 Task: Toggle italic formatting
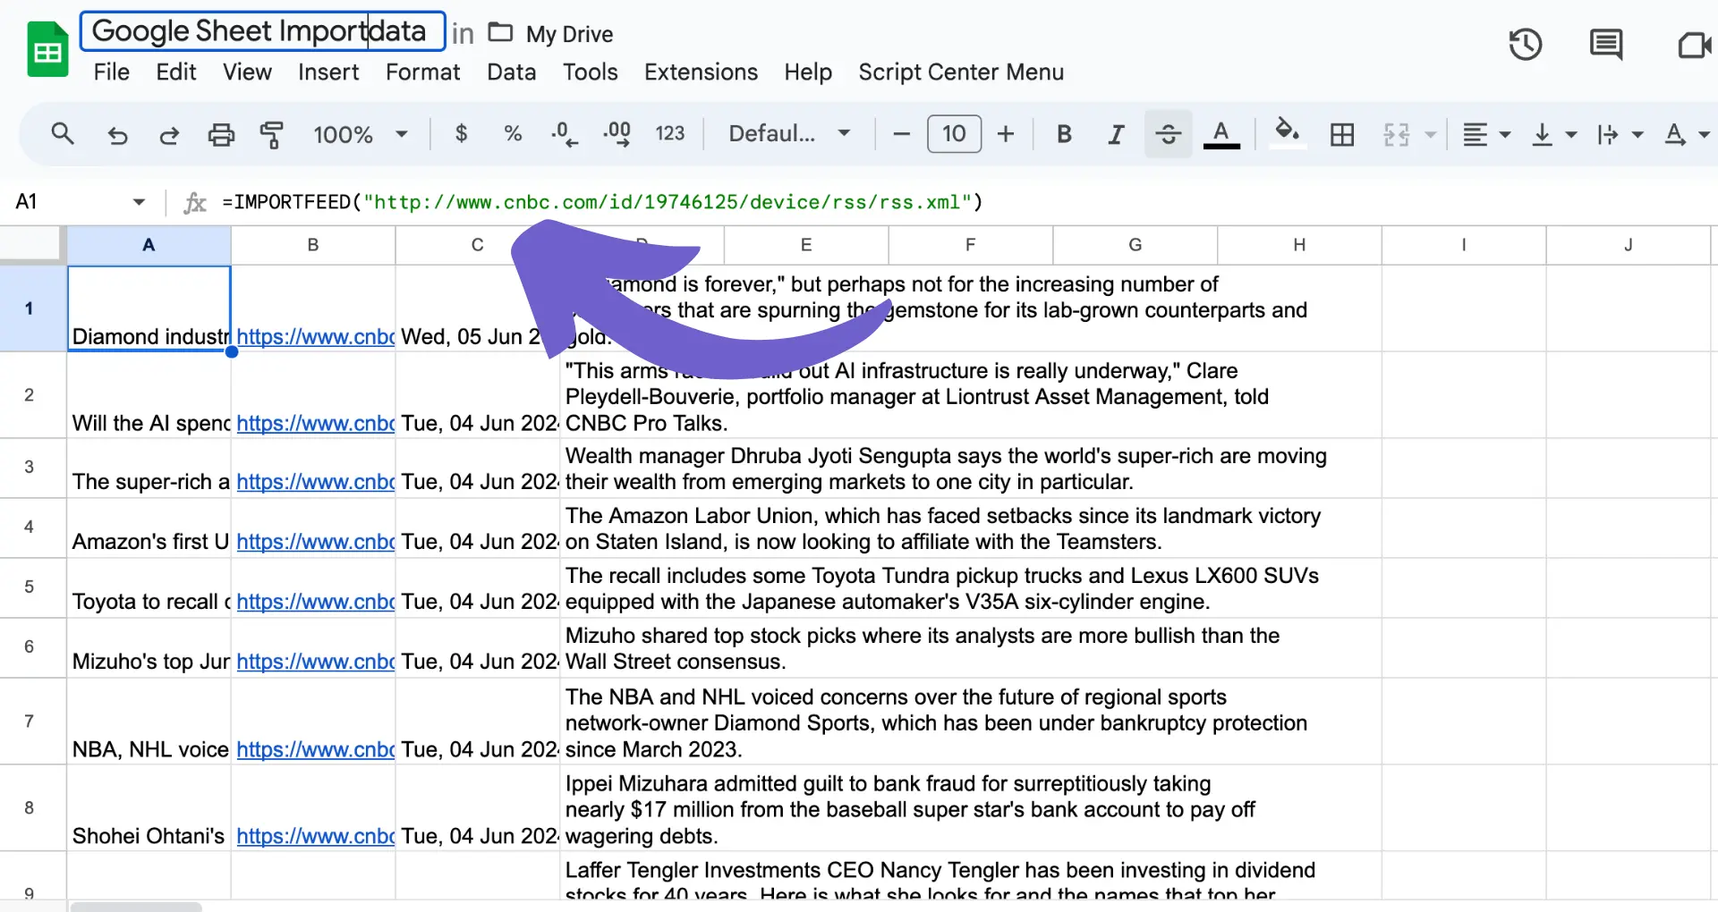pos(1116,134)
